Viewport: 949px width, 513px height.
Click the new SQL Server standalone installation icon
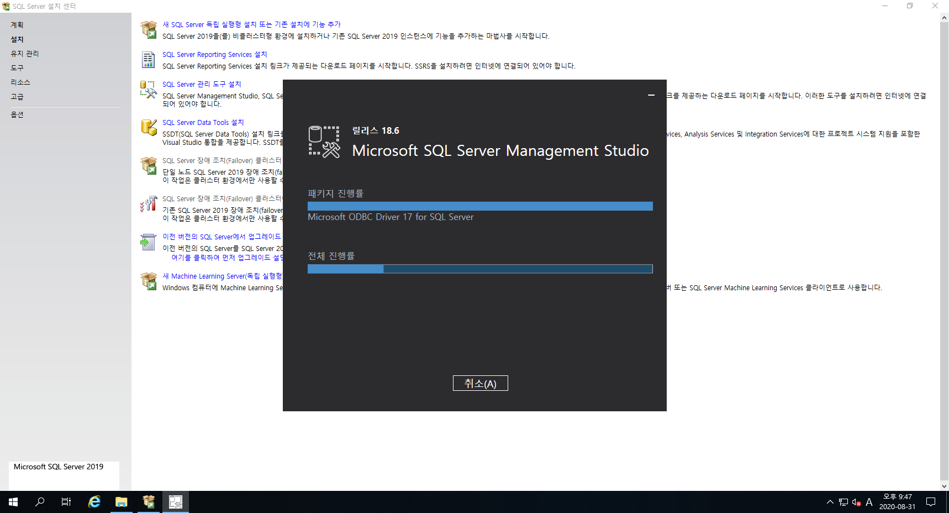click(149, 30)
